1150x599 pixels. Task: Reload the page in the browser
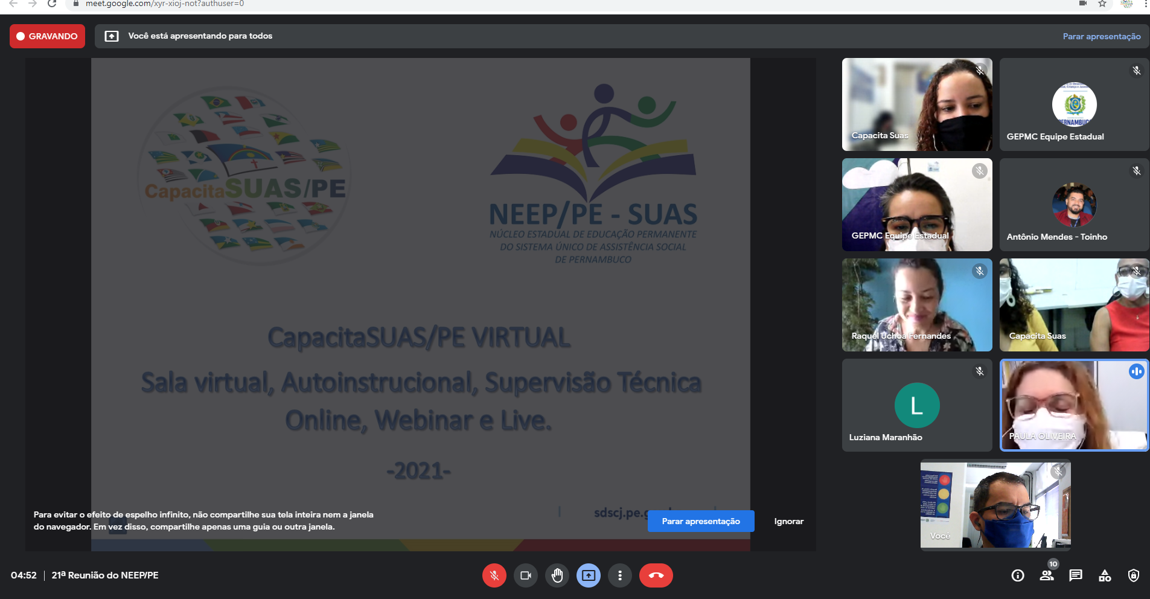pyautogui.click(x=52, y=4)
